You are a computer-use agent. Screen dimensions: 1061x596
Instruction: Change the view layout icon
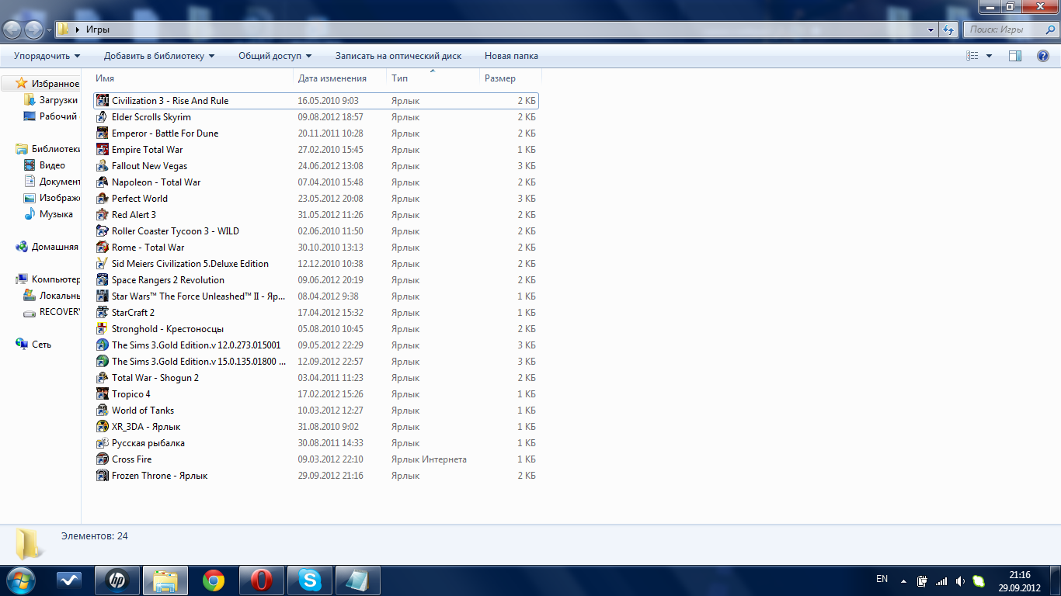pyautogui.click(x=972, y=56)
